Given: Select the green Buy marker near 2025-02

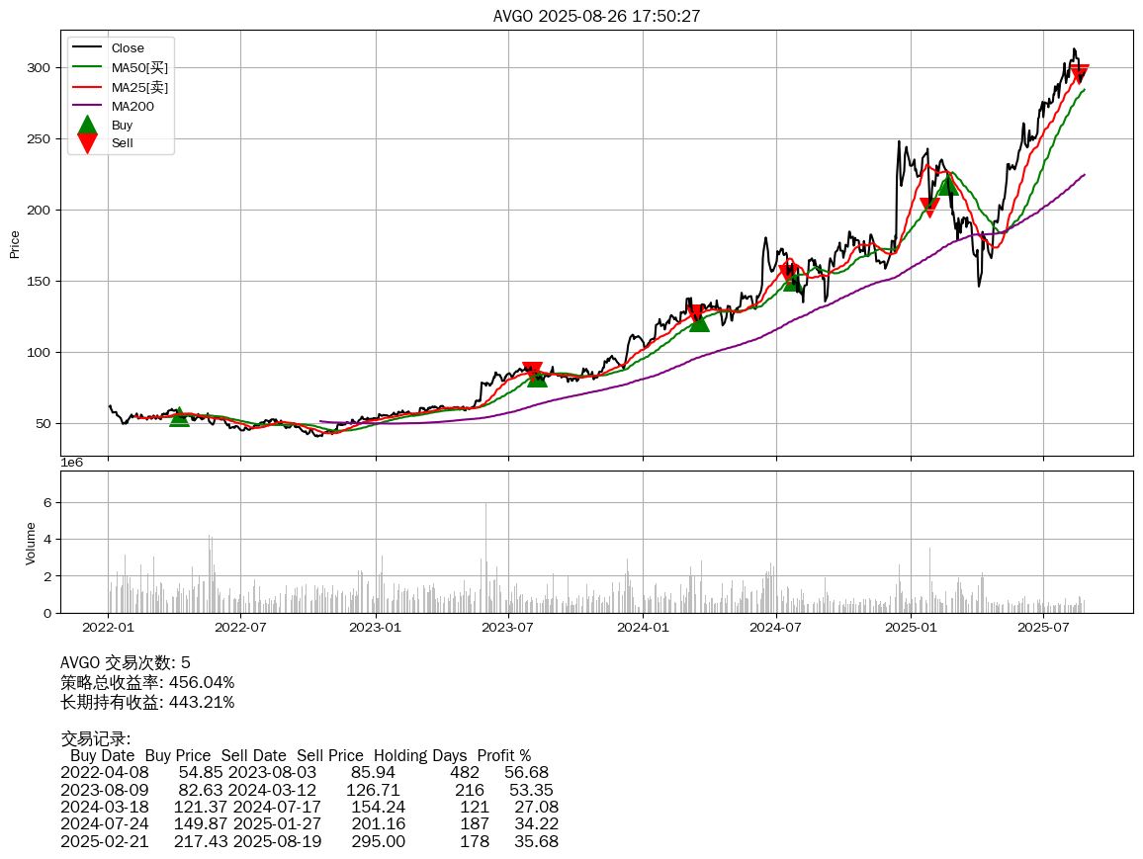Looking at the screenshot, I should click(x=947, y=186).
